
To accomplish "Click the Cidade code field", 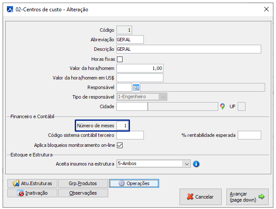I will pos(132,106).
